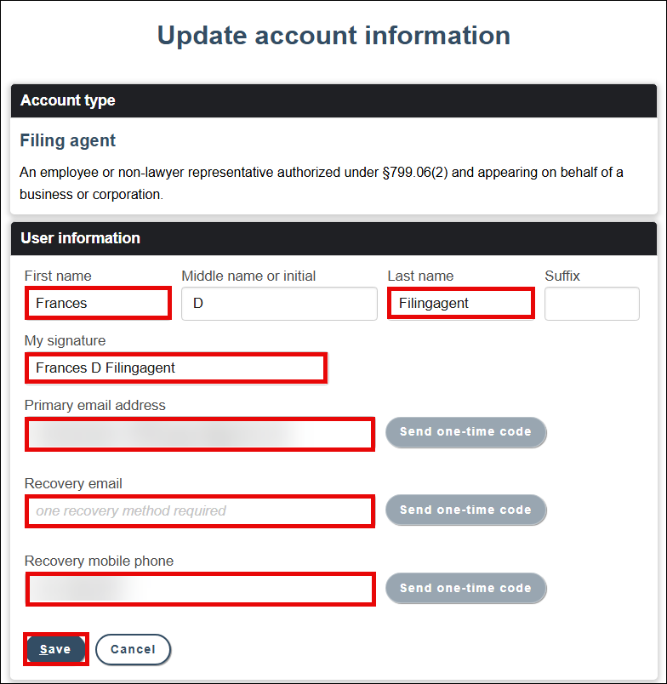The width and height of the screenshot is (667, 684).
Task: Select the Recovery mobile phone field
Action: tap(199, 589)
